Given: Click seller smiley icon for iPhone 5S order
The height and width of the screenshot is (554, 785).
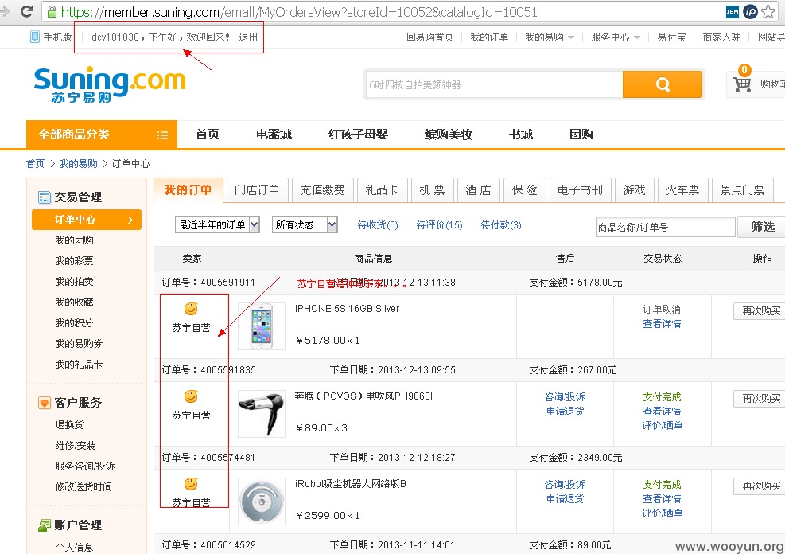Looking at the screenshot, I should click(x=191, y=309).
